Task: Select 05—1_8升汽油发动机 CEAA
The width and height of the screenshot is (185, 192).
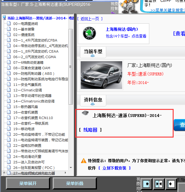Action: [36, 51]
